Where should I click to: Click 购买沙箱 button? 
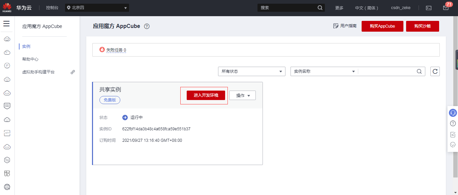[423, 26]
